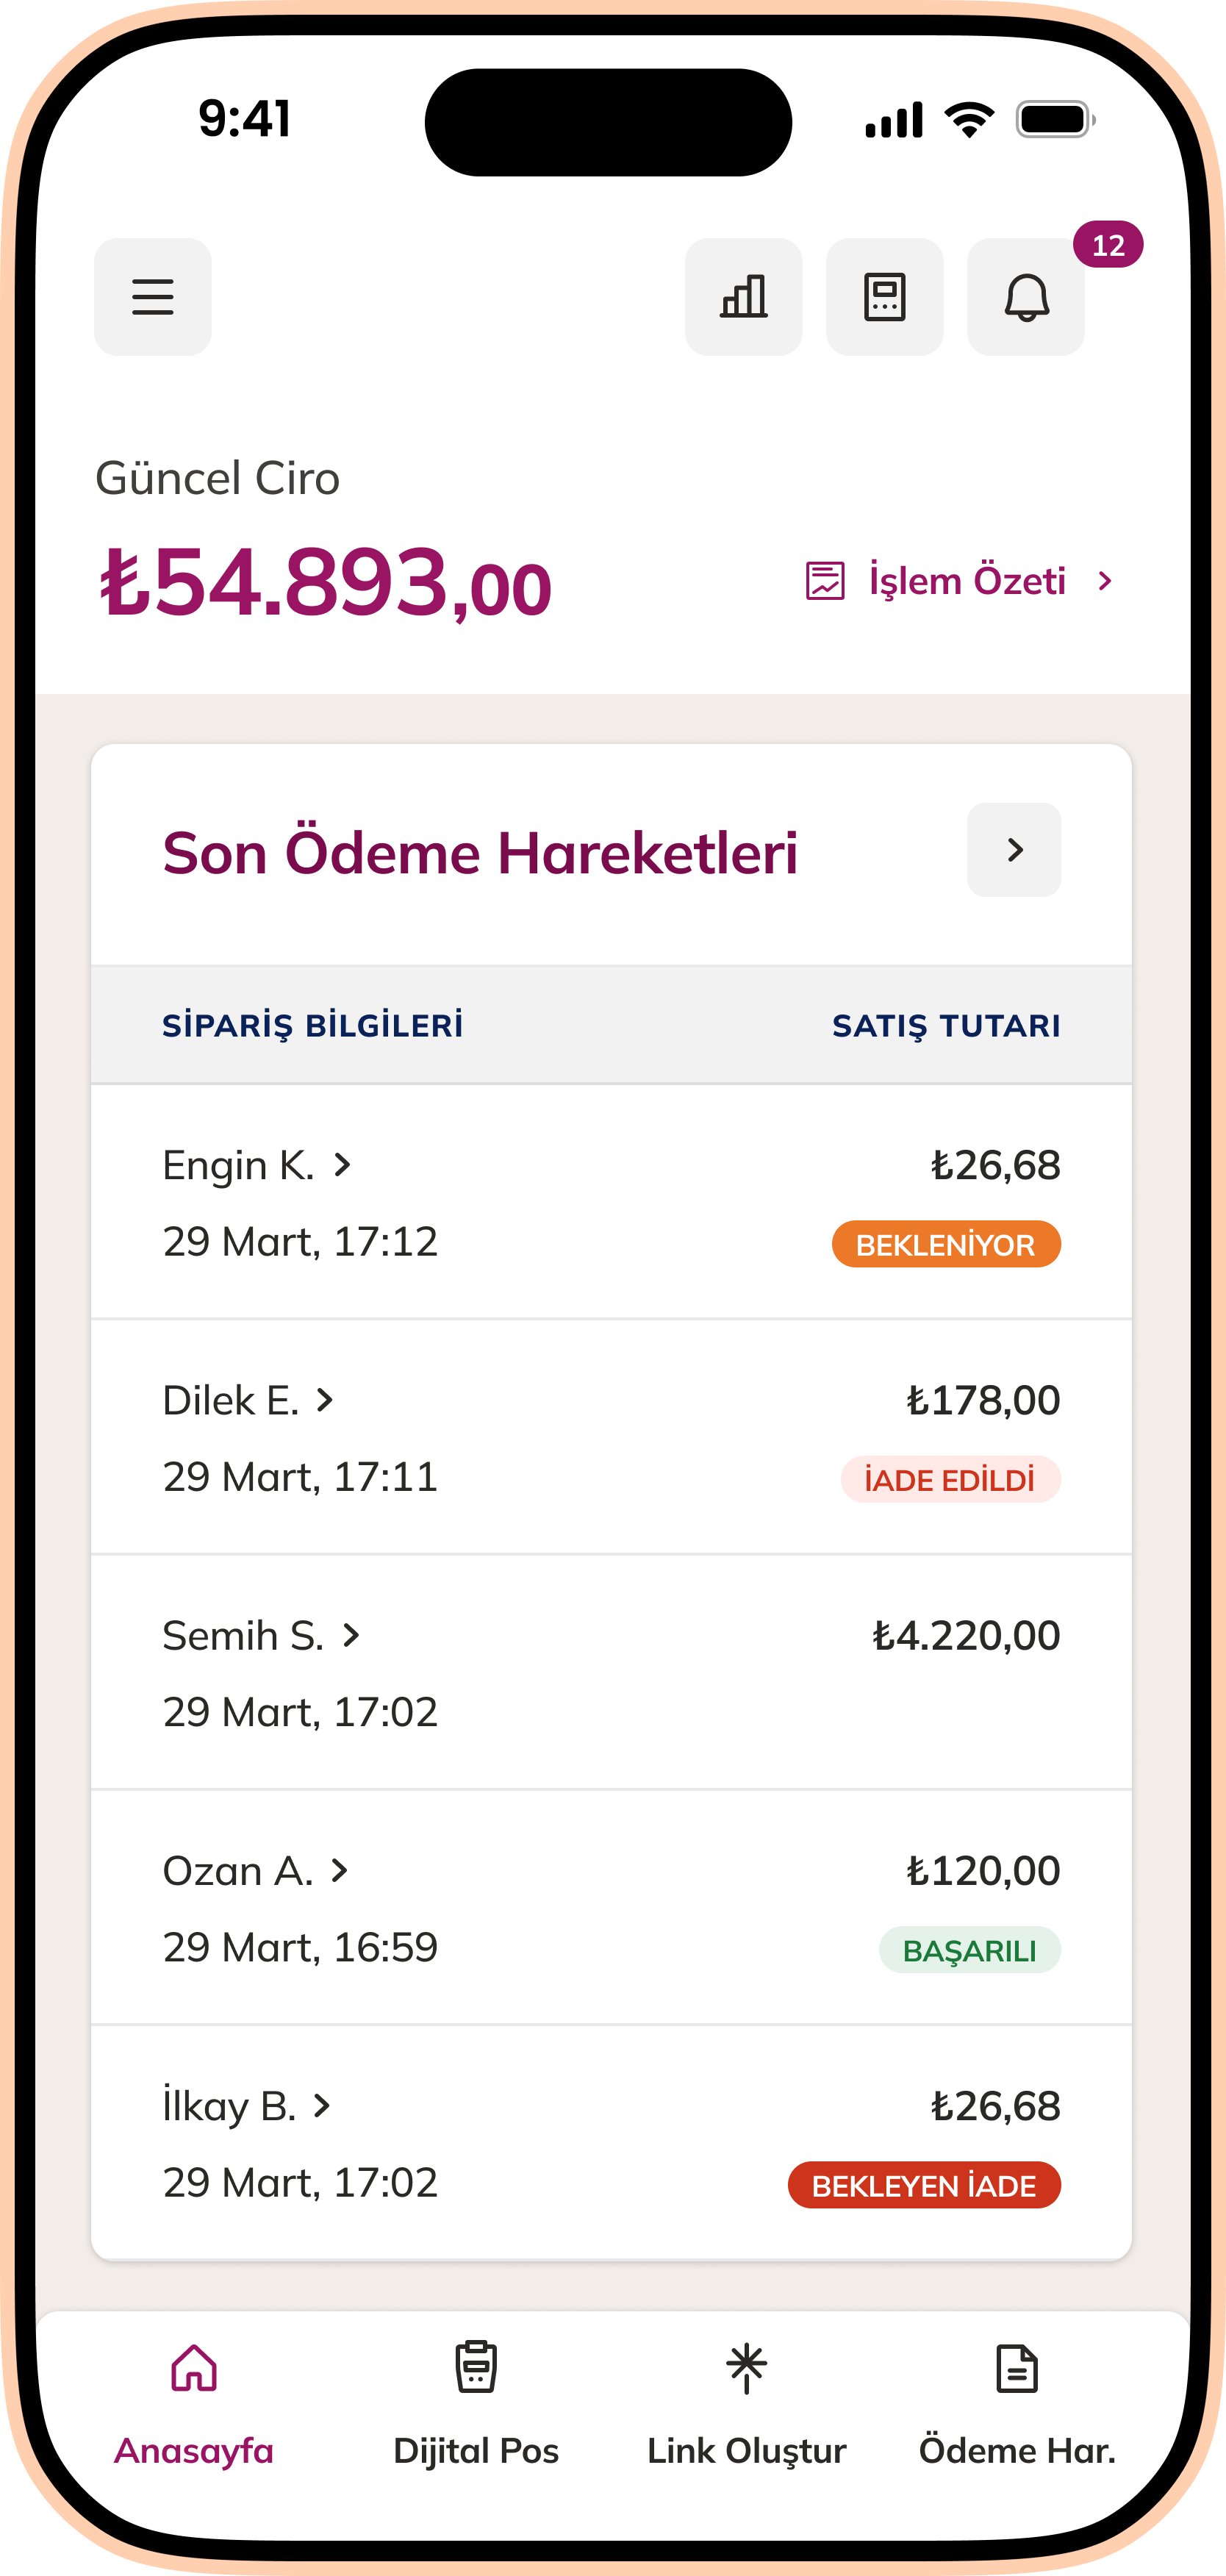Tap the POS terminal icon in header
The width and height of the screenshot is (1226, 2576).
pos(884,297)
